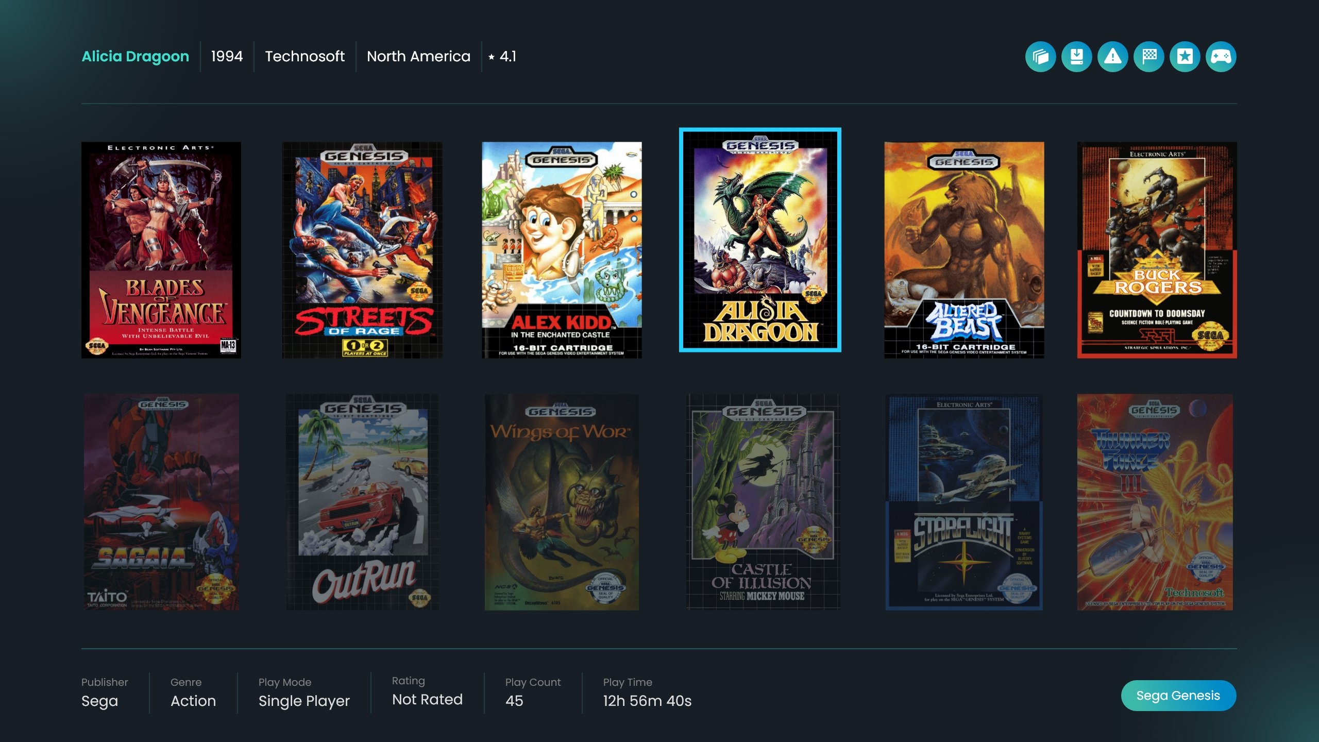
Task: Click the checkered flag icon
Action: (1148, 57)
